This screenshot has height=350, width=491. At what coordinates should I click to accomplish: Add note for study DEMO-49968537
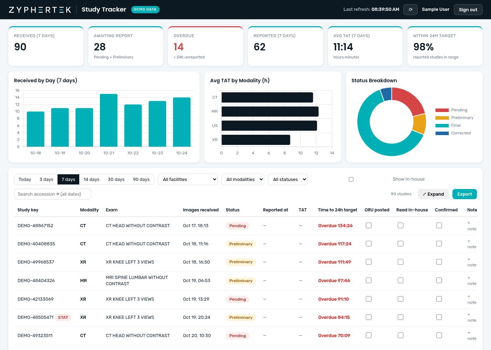tap(472, 262)
